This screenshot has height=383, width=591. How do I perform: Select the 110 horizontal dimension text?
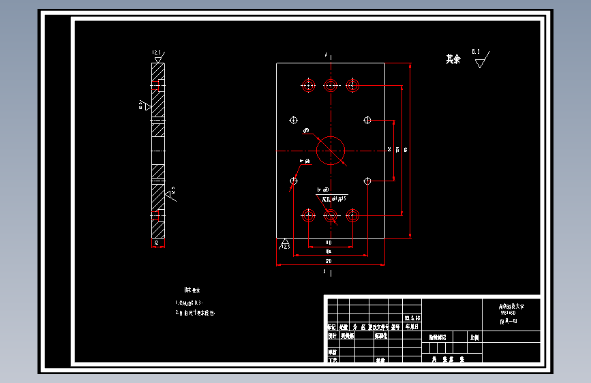tap(329, 243)
